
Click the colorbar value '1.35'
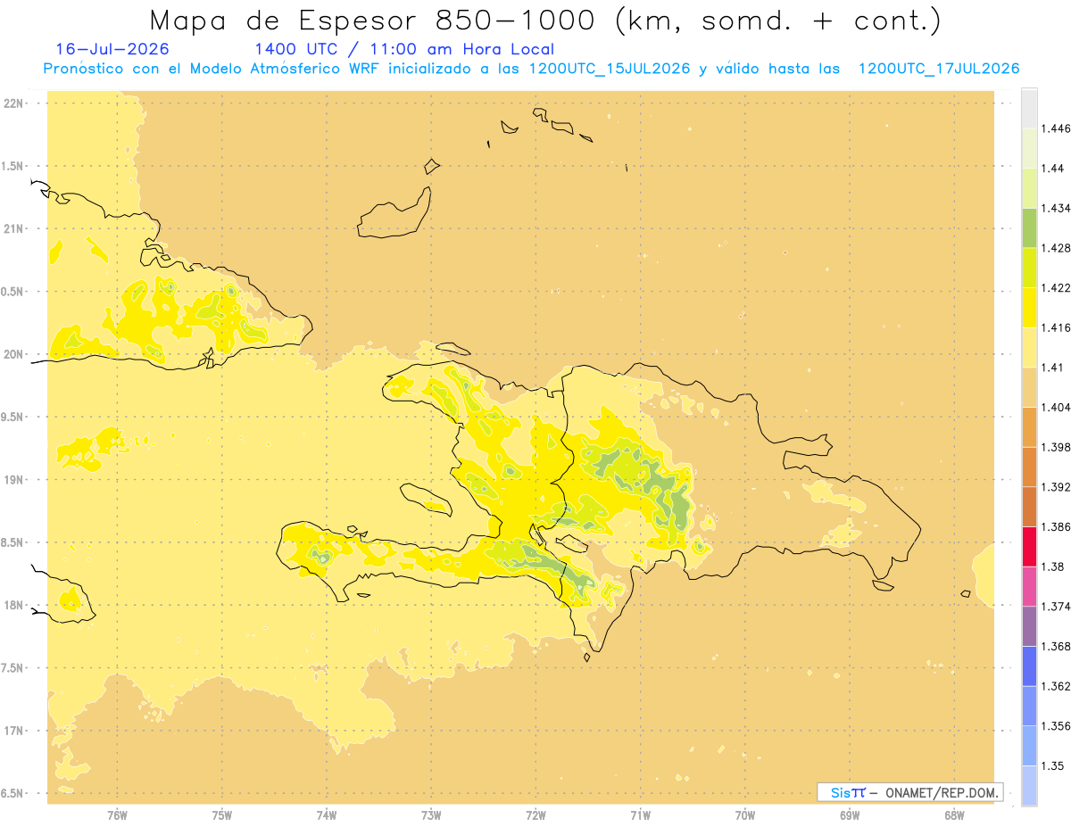coord(1052,765)
